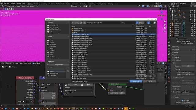
Task: Enable the Simplify checkbox
Action: [x=174, y=58]
